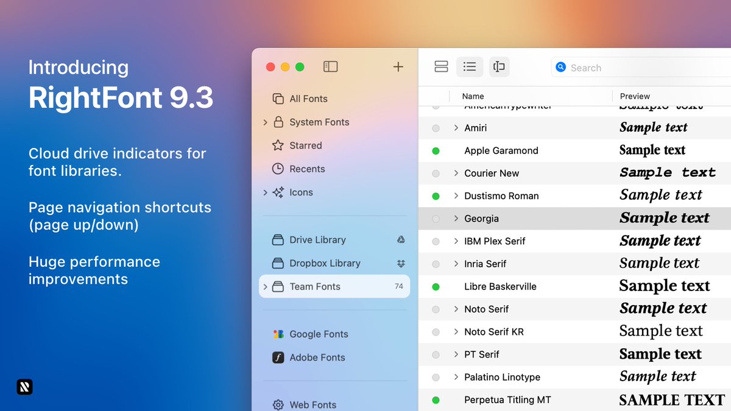Click the Adobe Fonts logo icon
The height and width of the screenshot is (411, 731).
[x=278, y=357]
